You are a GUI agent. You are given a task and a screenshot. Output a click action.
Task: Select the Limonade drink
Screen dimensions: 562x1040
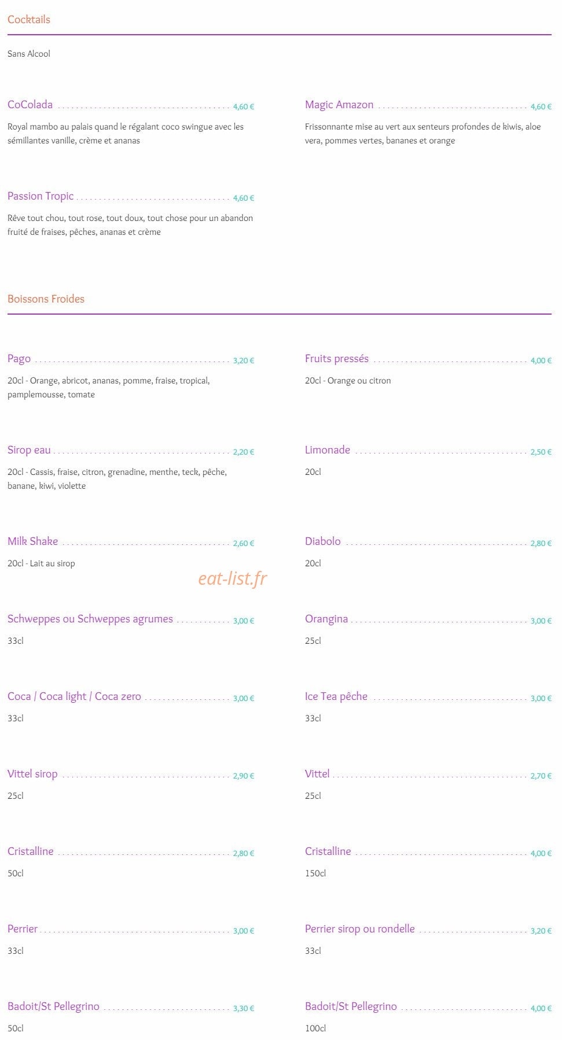328,450
